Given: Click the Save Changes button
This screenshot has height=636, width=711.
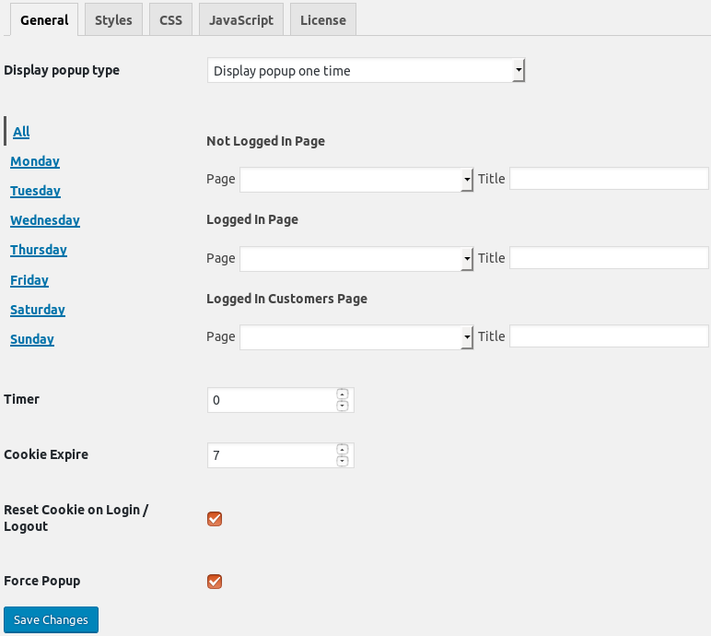Looking at the screenshot, I should (x=51, y=619).
